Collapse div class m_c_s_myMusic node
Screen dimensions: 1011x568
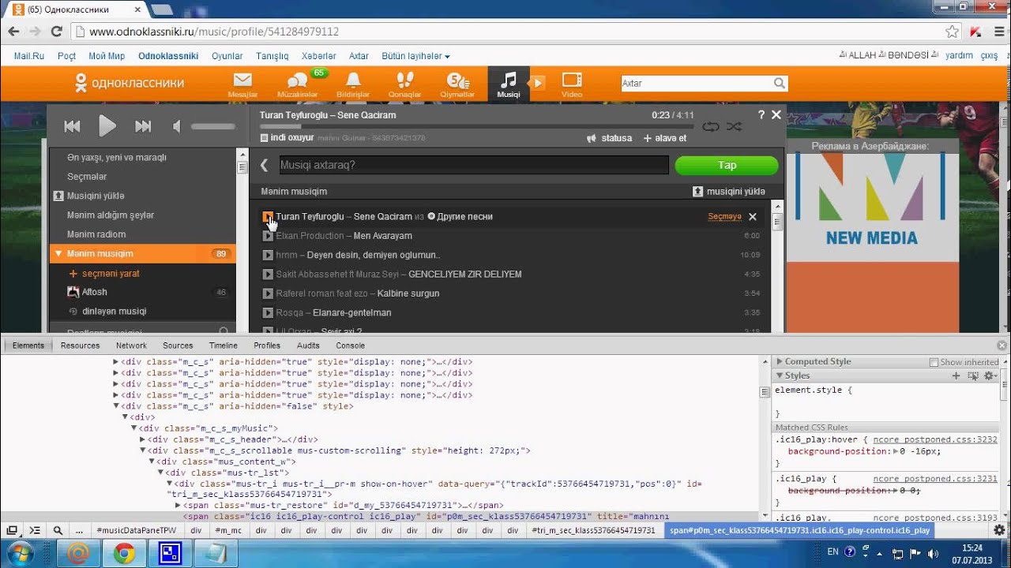click(x=134, y=428)
